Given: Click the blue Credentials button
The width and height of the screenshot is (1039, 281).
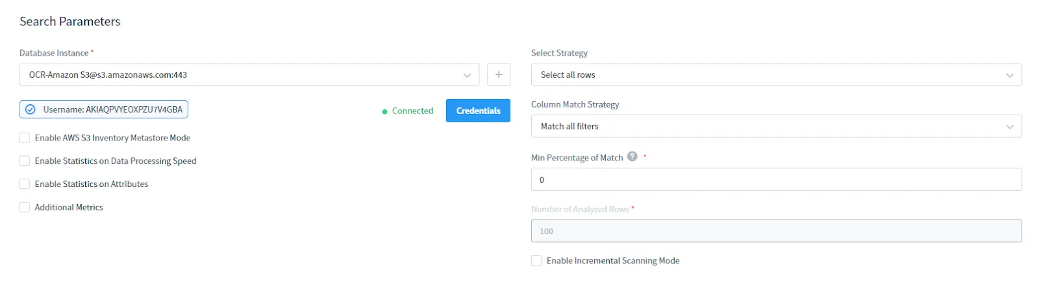Looking at the screenshot, I should click(x=478, y=111).
